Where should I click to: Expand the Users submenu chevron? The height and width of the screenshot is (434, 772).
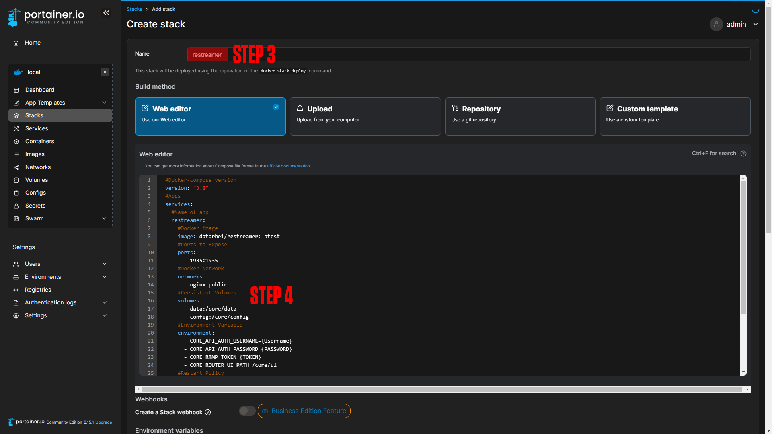click(105, 264)
